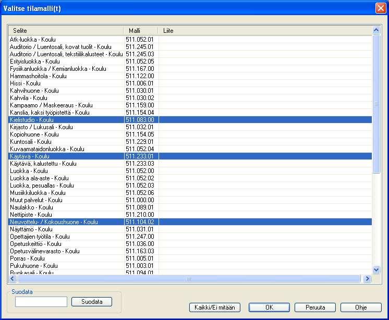Select the Atk-luokka - Koulu row
Image resolution: width=389 pixels, height=320 pixels.
pyautogui.click(x=190, y=40)
